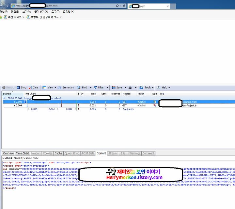Switch to the Overview tab
Screen dimensions: 235x209
8,153
